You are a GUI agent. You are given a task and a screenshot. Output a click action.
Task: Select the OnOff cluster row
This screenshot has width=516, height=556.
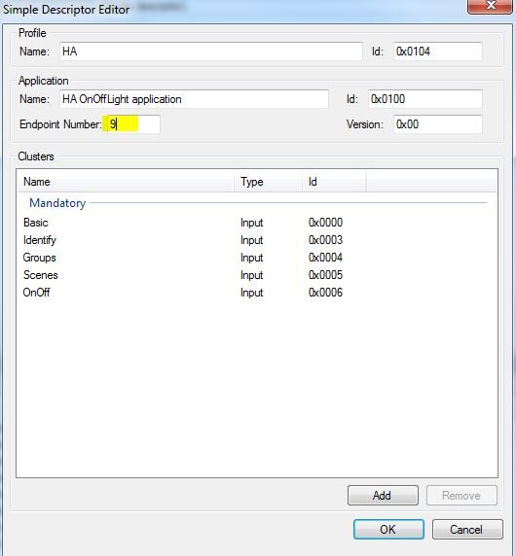click(x=257, y=293)
